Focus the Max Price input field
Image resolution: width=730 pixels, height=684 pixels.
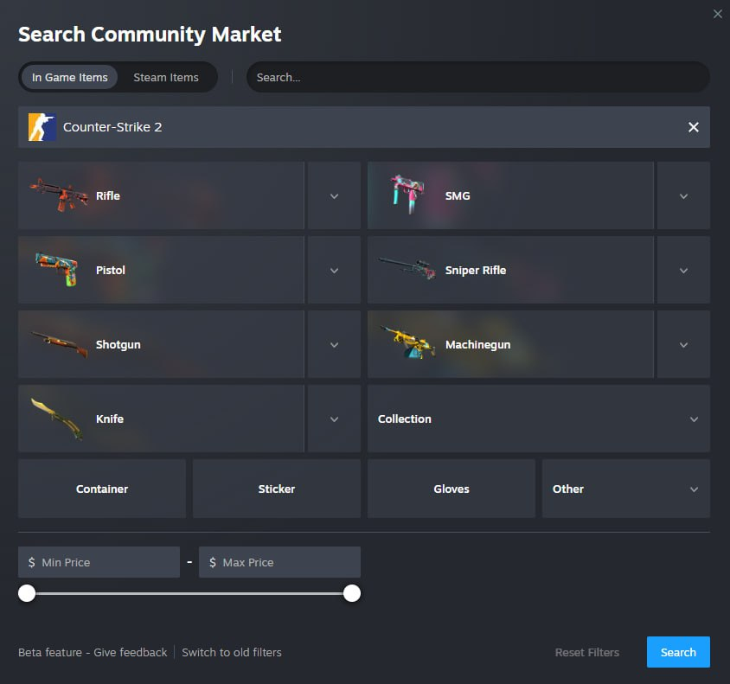[x=279, y=562]
